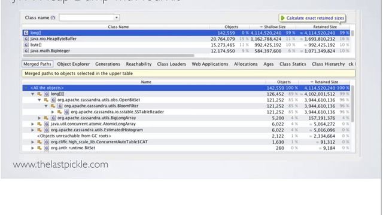
Task: Switch to the Merged Paths tab
Action: tap(37, 64)
